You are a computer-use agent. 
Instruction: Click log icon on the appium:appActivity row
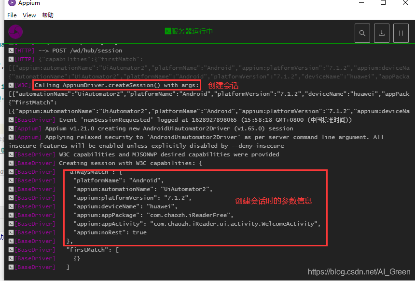click(x=11, y=224)
